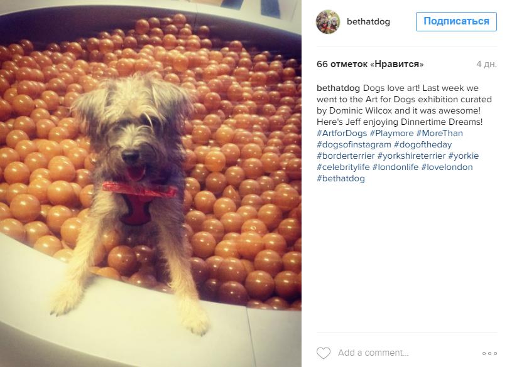
Task: Open the #yorkshireterrier hashtag
Action: click(x=412, y=156)
